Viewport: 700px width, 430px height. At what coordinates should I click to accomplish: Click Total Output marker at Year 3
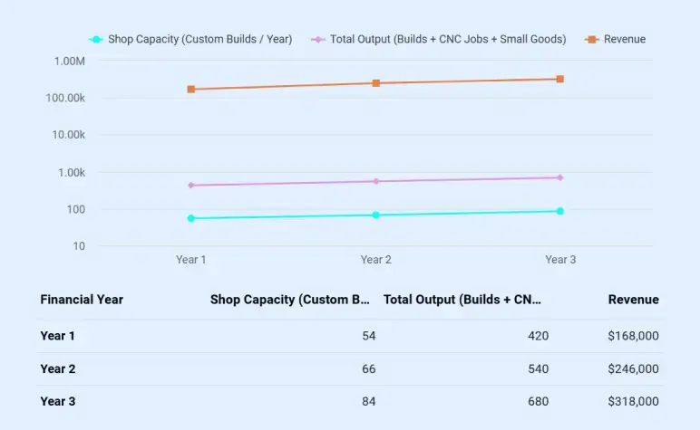tap(560, 177)
